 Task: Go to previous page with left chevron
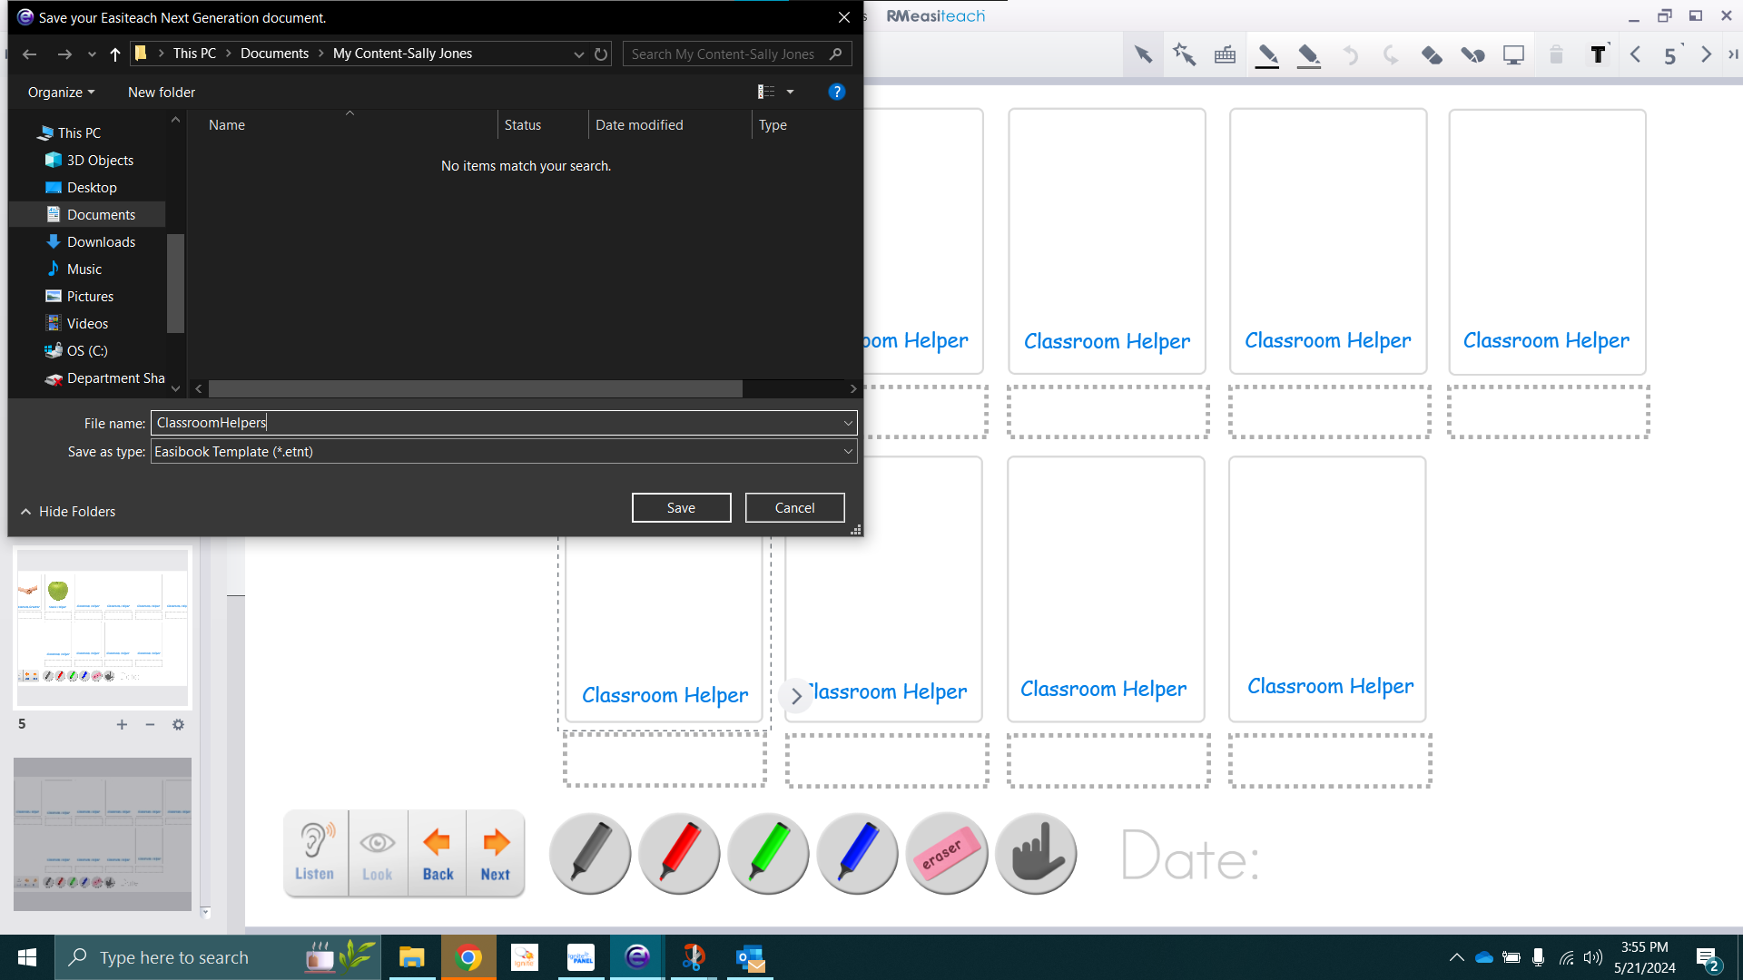coord(1636,54)
